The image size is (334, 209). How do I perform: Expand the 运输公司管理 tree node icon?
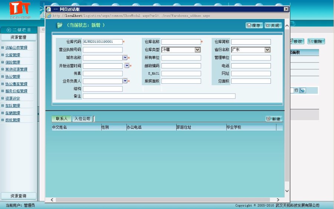[3, 47]
